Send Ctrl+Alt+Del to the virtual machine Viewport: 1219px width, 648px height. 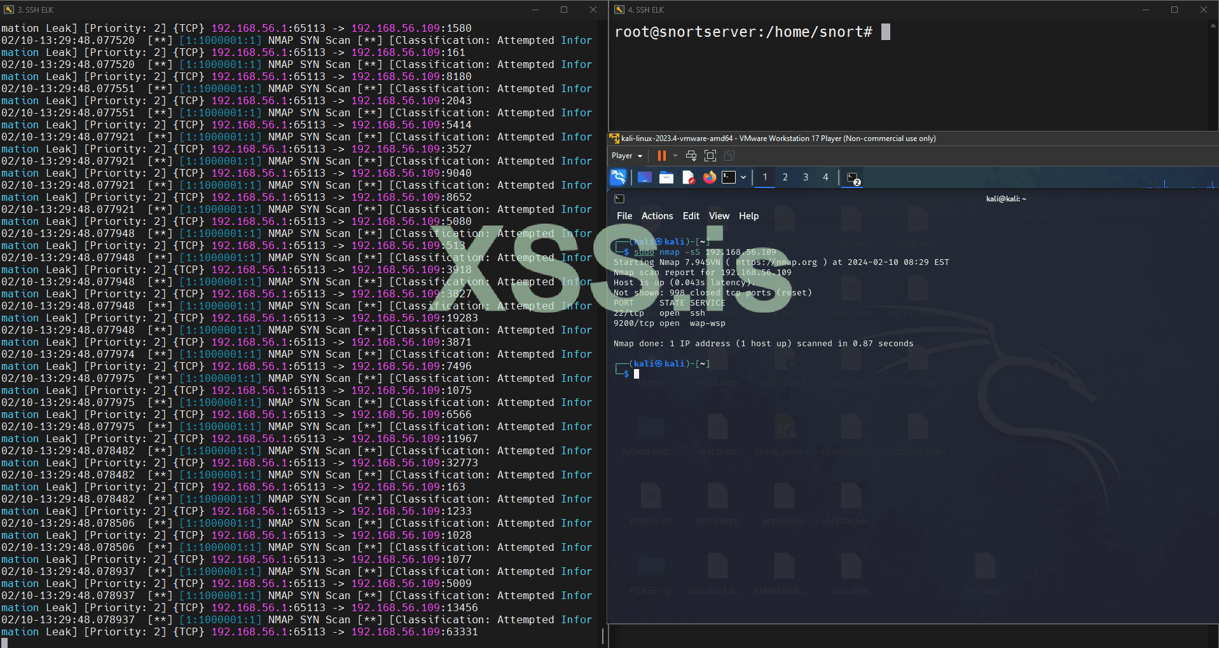coord(691,156)
